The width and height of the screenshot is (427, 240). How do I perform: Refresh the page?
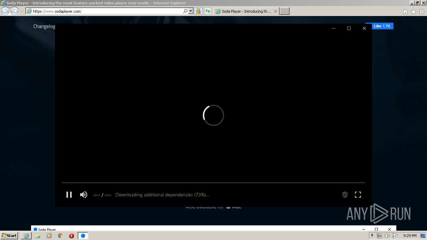208,11
